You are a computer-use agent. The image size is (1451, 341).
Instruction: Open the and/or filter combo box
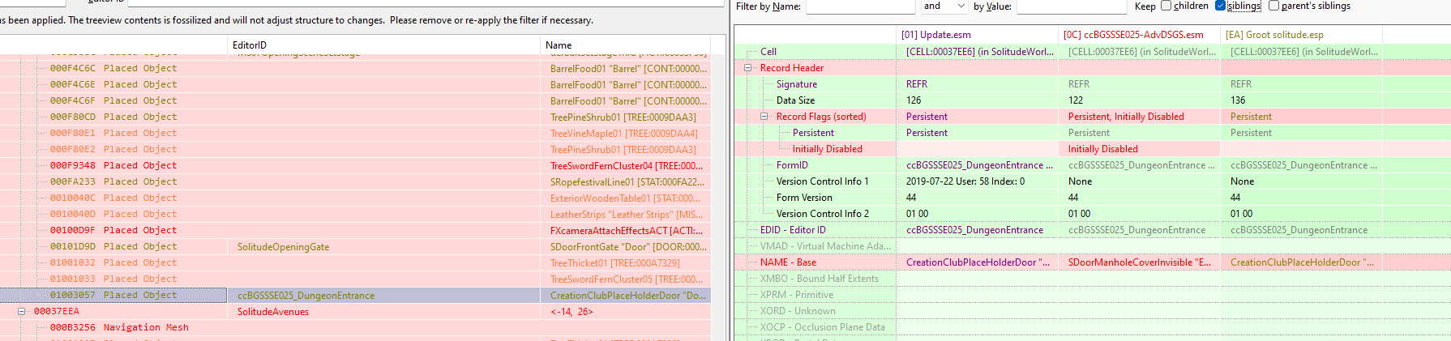coord(944,6)
